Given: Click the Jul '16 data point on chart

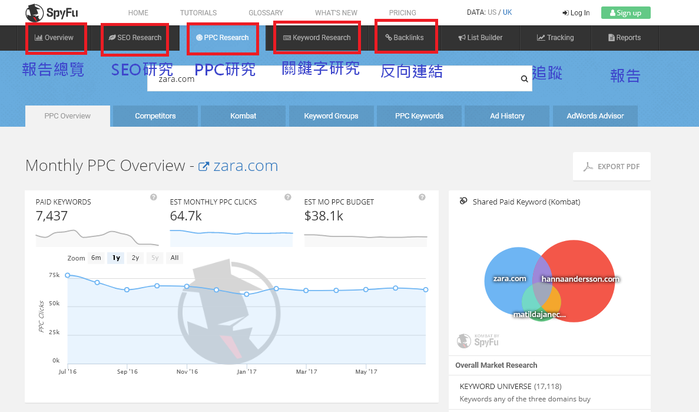Looking at the screenshot, I should click(x=68, y=275).
